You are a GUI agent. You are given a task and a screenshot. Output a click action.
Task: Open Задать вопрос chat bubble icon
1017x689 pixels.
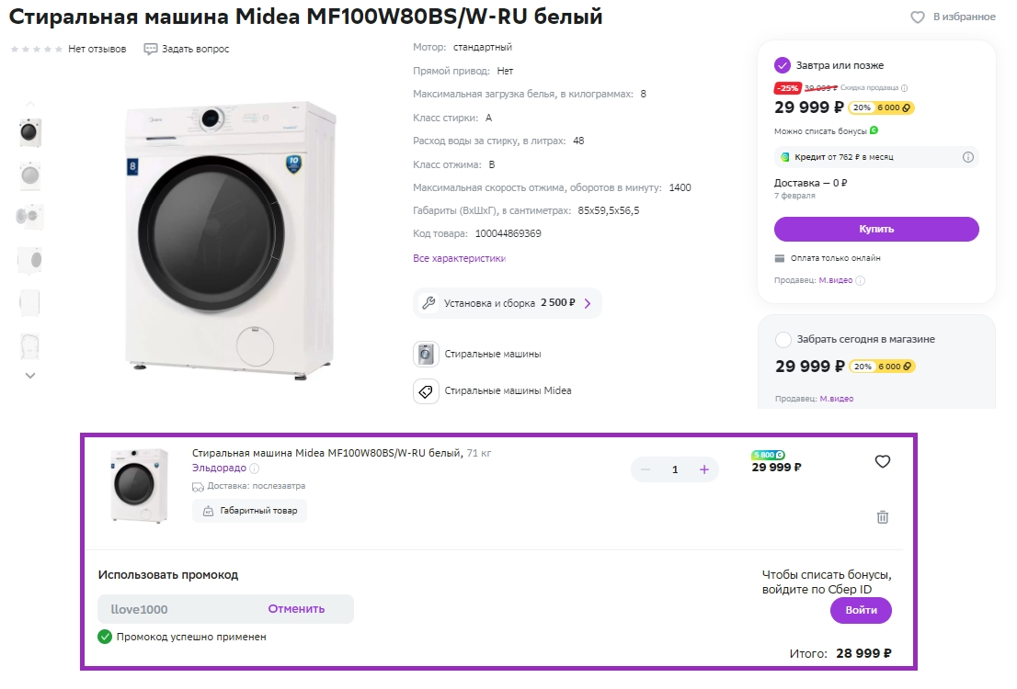(x=151, y=50)
